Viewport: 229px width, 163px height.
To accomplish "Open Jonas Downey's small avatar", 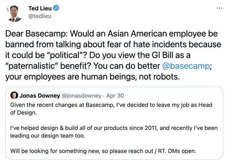I will pyautogui.click(x=14, y=95).
